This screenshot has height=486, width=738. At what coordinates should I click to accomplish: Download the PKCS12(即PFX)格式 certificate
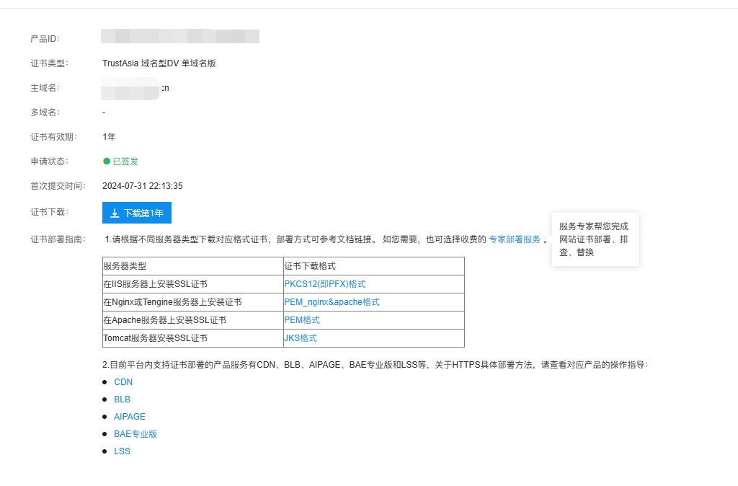pos(324,284)
